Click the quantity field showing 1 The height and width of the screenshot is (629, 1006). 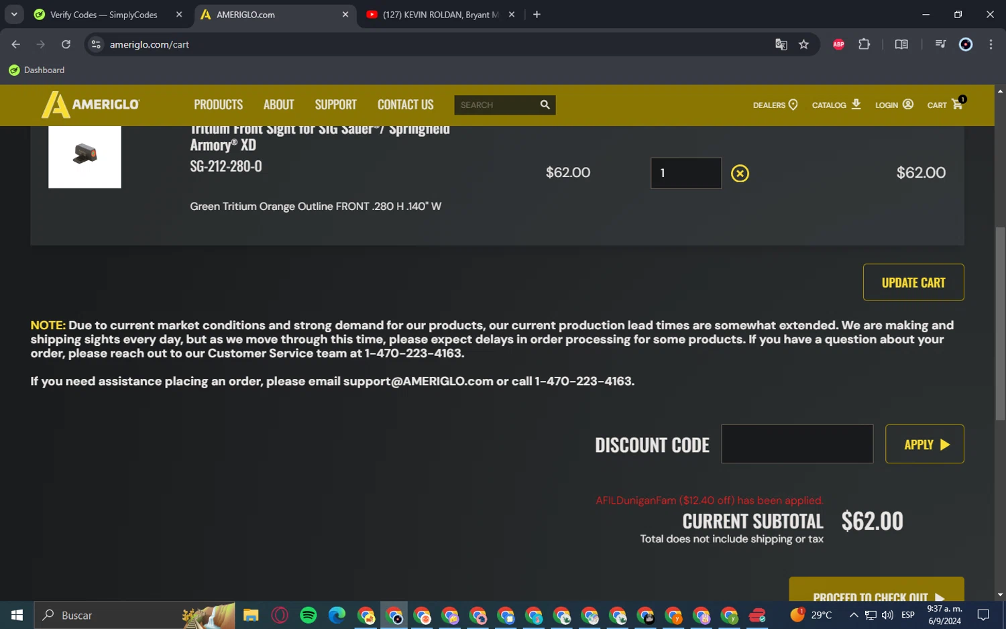[x=686, y=173]
